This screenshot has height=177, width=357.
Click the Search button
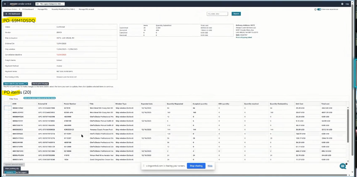236,14
